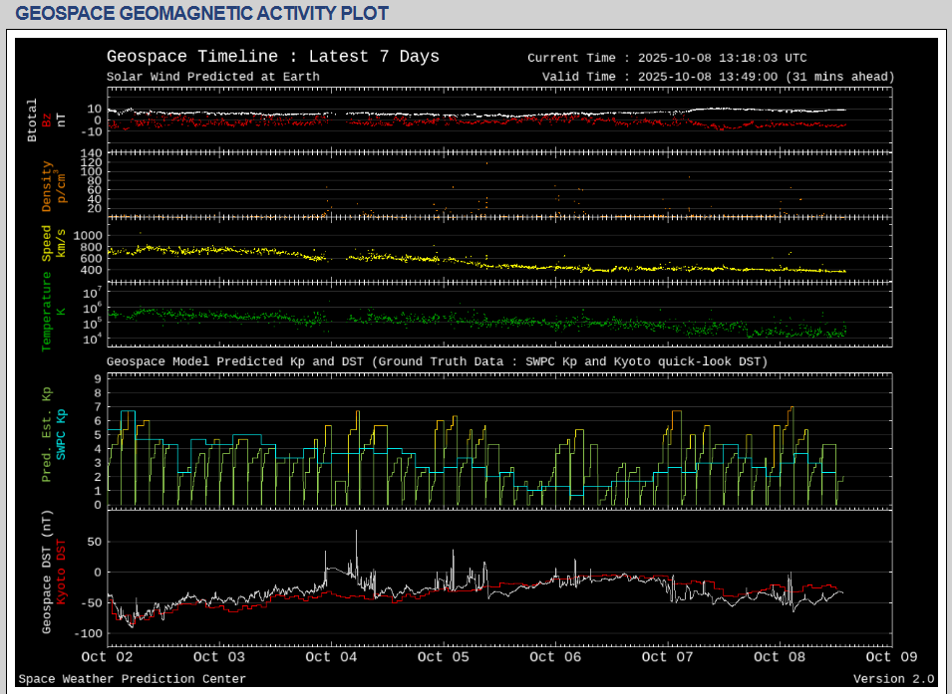Click the Oct 05 date on timeline axis
Screen dimensions: 952x694
[443, 657]
